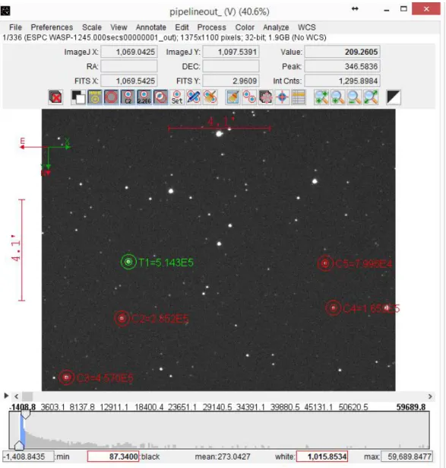Maximize the pipelineout window

point(403,8)
